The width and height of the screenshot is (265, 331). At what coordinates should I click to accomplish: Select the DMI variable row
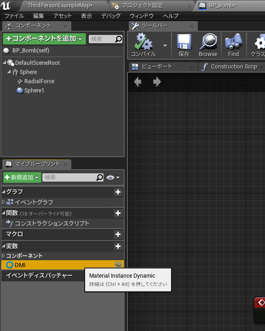pyautogui.click(x=63, y=265)
